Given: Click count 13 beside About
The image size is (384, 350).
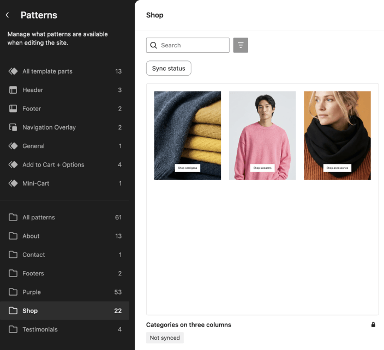Looking at the screenshot, I should point(118,236).
